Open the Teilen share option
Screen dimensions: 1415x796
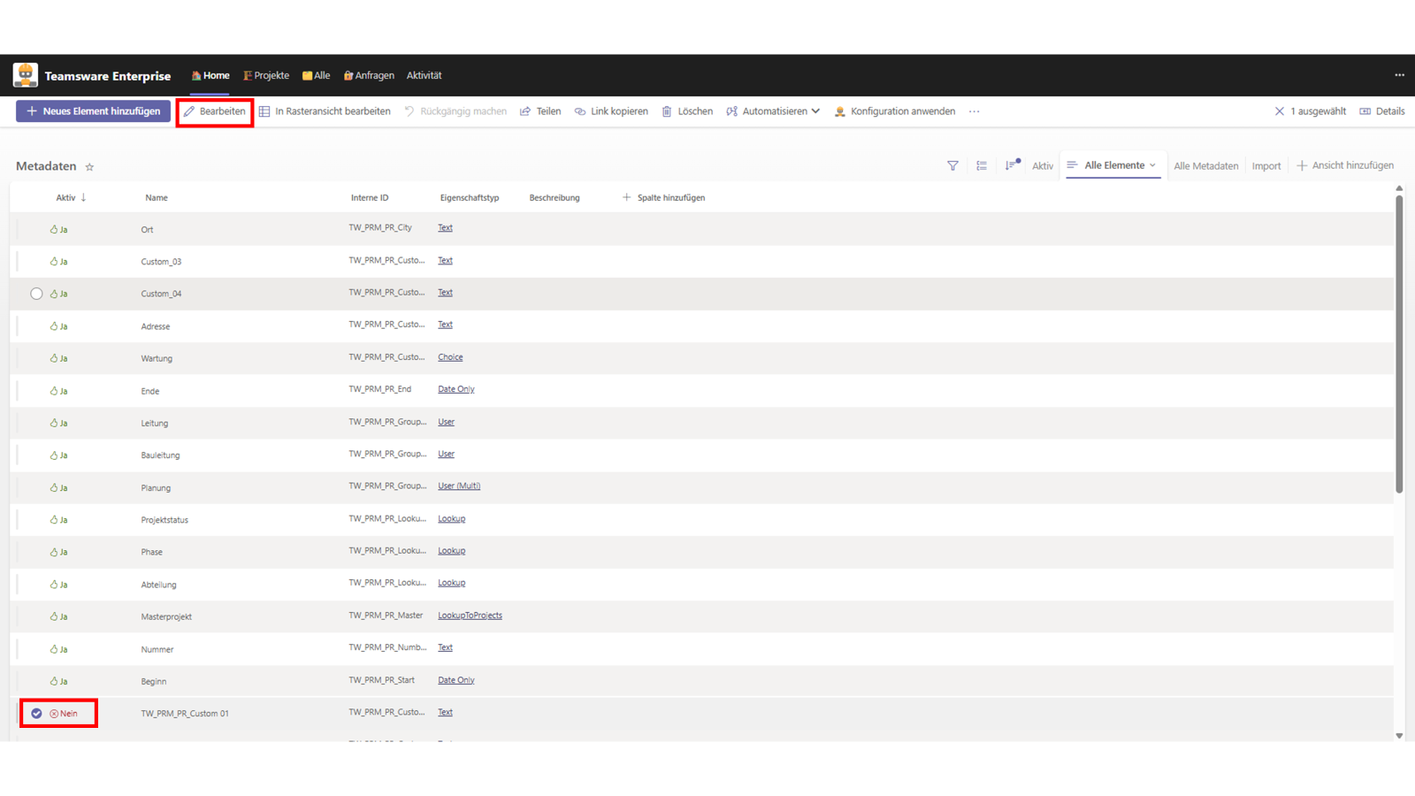(540, 111)
